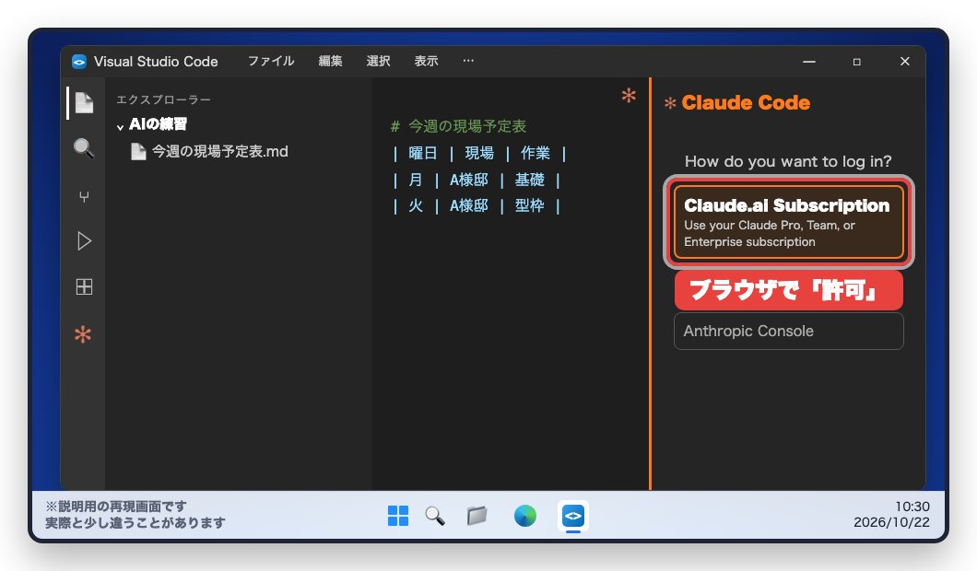
Task: Open the Search view in activity bar
Action: [x=84, y=148]
